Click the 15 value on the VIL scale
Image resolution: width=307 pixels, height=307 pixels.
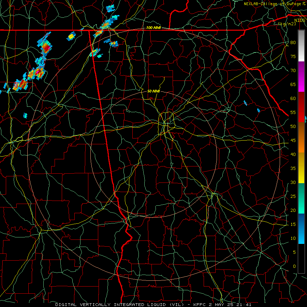tap(293, 224)
